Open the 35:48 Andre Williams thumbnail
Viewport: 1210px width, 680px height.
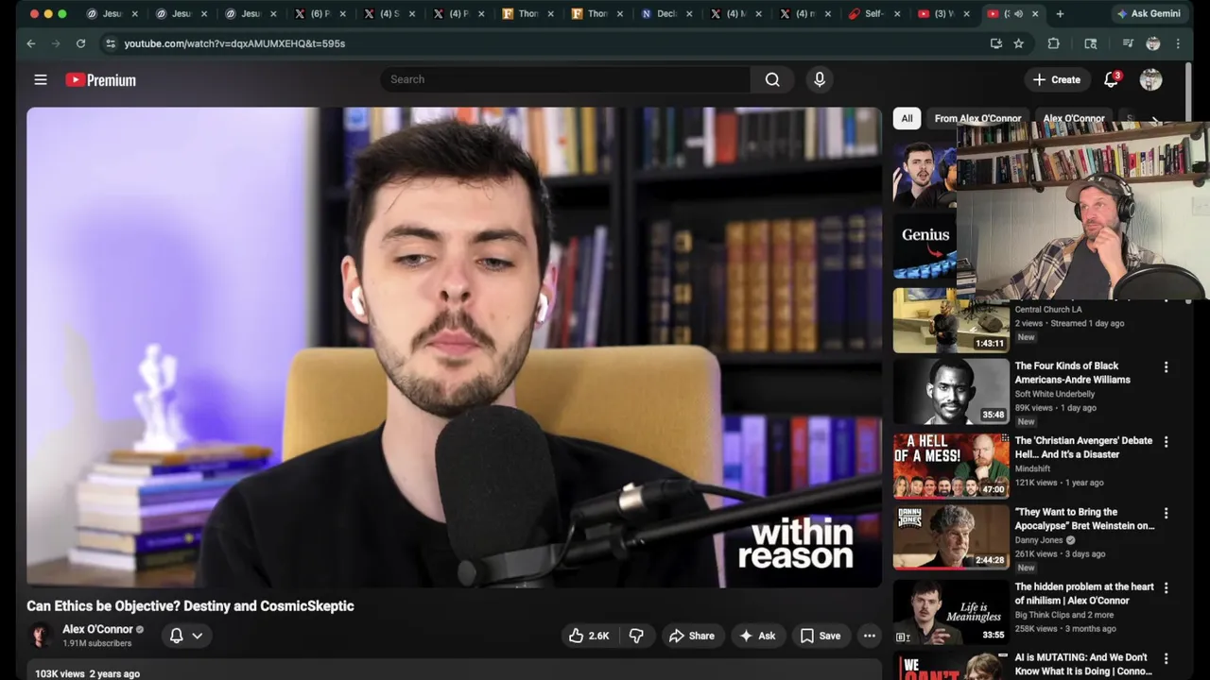[951, 392]
